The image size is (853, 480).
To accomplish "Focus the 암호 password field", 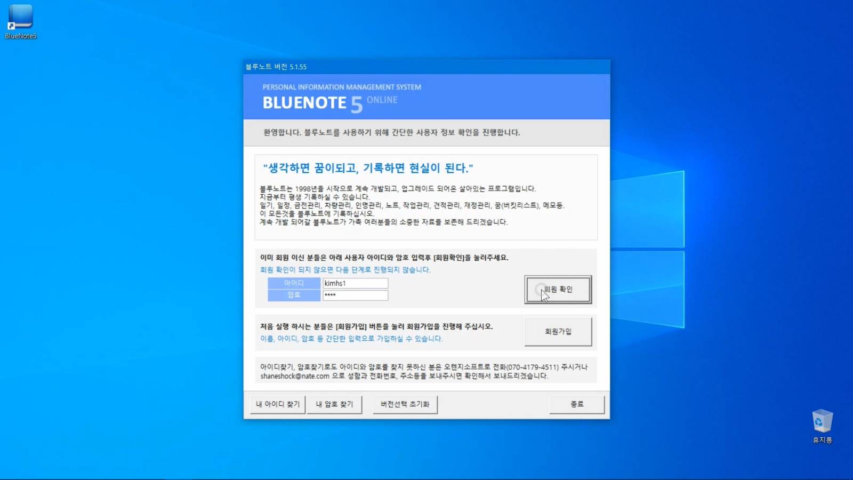I will (x=355, y=295).
